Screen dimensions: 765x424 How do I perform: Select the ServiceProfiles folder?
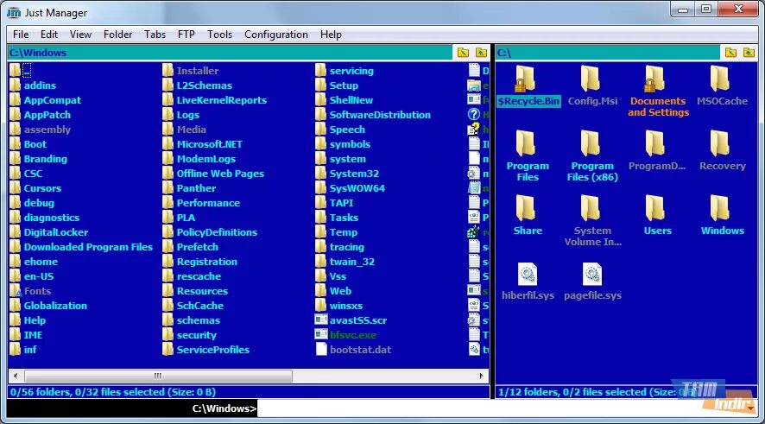point(212,350)
